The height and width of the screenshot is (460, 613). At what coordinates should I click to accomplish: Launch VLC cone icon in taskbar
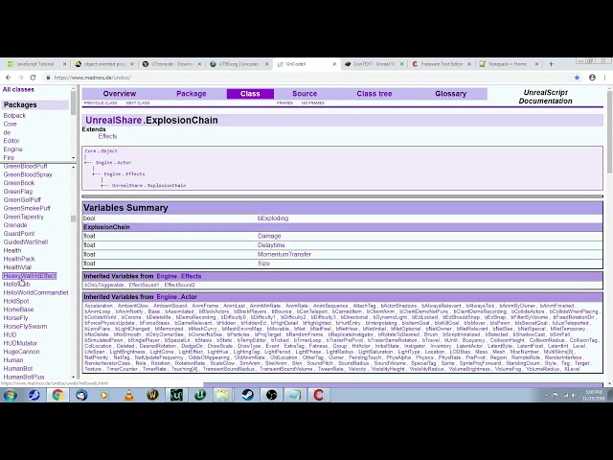(x=128, y=395)
